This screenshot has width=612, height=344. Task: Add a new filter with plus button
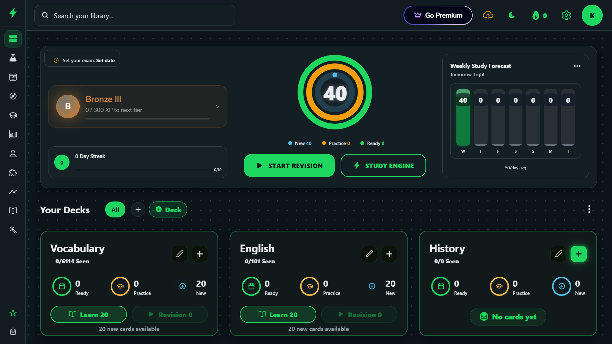138,210
